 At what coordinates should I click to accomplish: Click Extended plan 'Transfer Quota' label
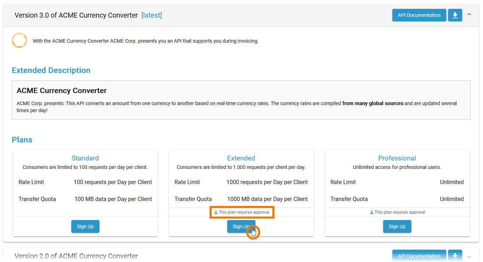[193, 199]
